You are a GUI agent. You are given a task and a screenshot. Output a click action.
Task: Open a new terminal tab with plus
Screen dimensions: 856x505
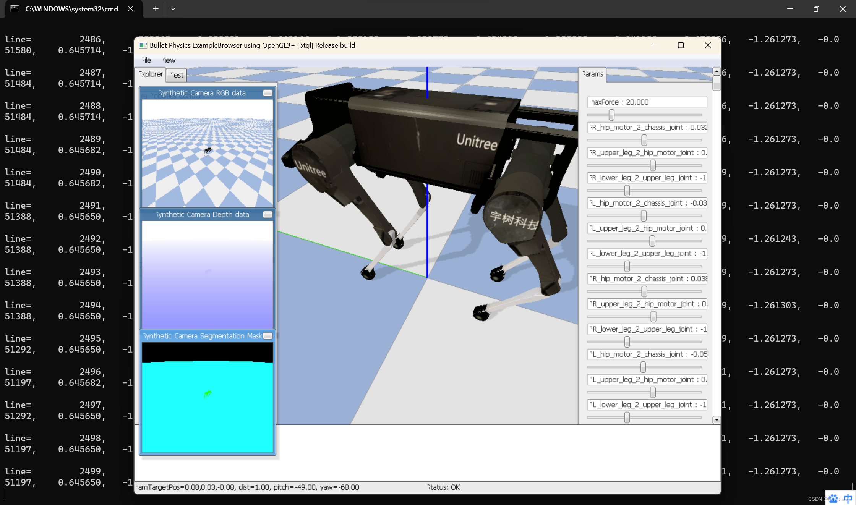coord(156,9)
